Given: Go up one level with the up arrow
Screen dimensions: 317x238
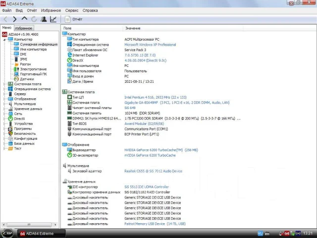Looking at the screenshot, I should (24, 19).
